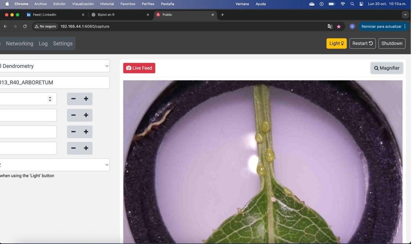Click the minus button in the fourth row
This screenshot has height=244, width=412.
tap(73, 148)
